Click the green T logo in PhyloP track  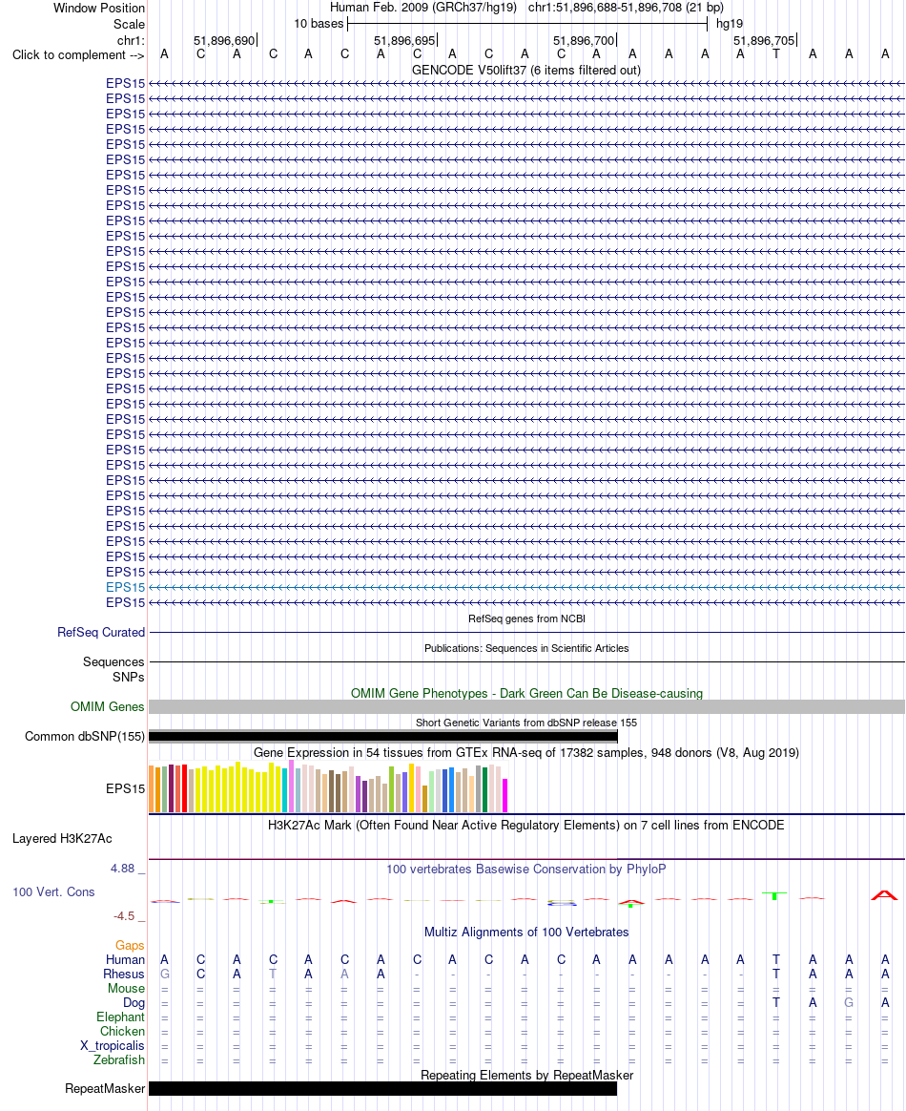[775, 896]
